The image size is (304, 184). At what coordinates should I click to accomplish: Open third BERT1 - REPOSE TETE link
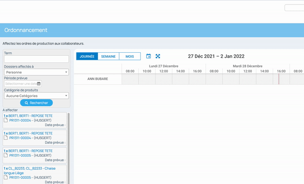coord(30,151)
